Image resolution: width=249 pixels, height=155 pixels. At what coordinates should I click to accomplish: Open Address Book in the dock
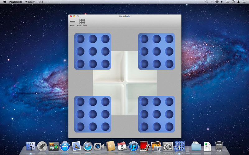[111, 146]
